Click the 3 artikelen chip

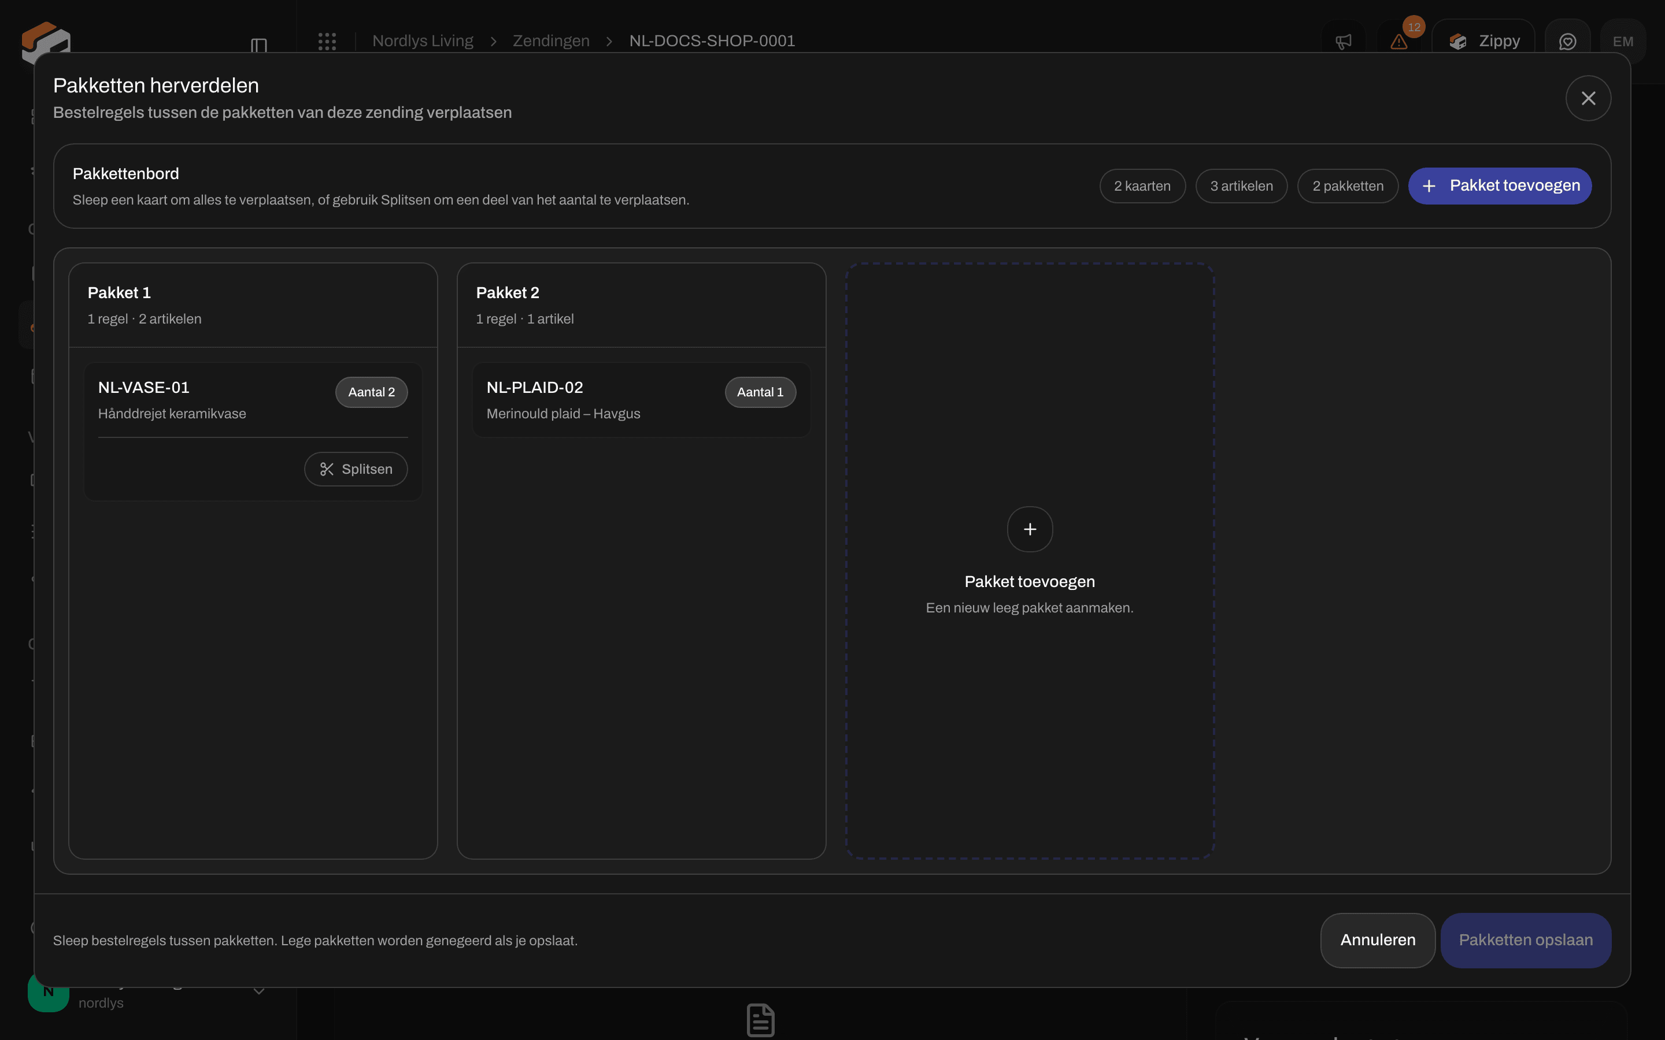[1241, 185]
